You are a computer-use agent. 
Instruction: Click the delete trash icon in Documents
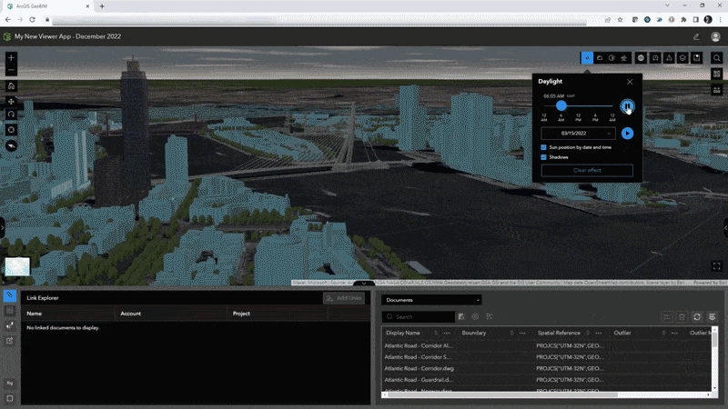click(x=682, y=316)
